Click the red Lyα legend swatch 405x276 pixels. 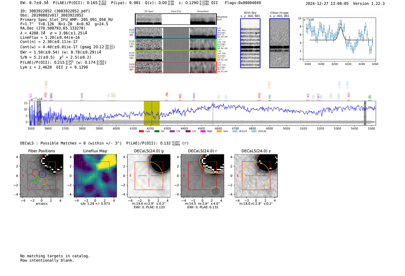[x=141, y=131]
